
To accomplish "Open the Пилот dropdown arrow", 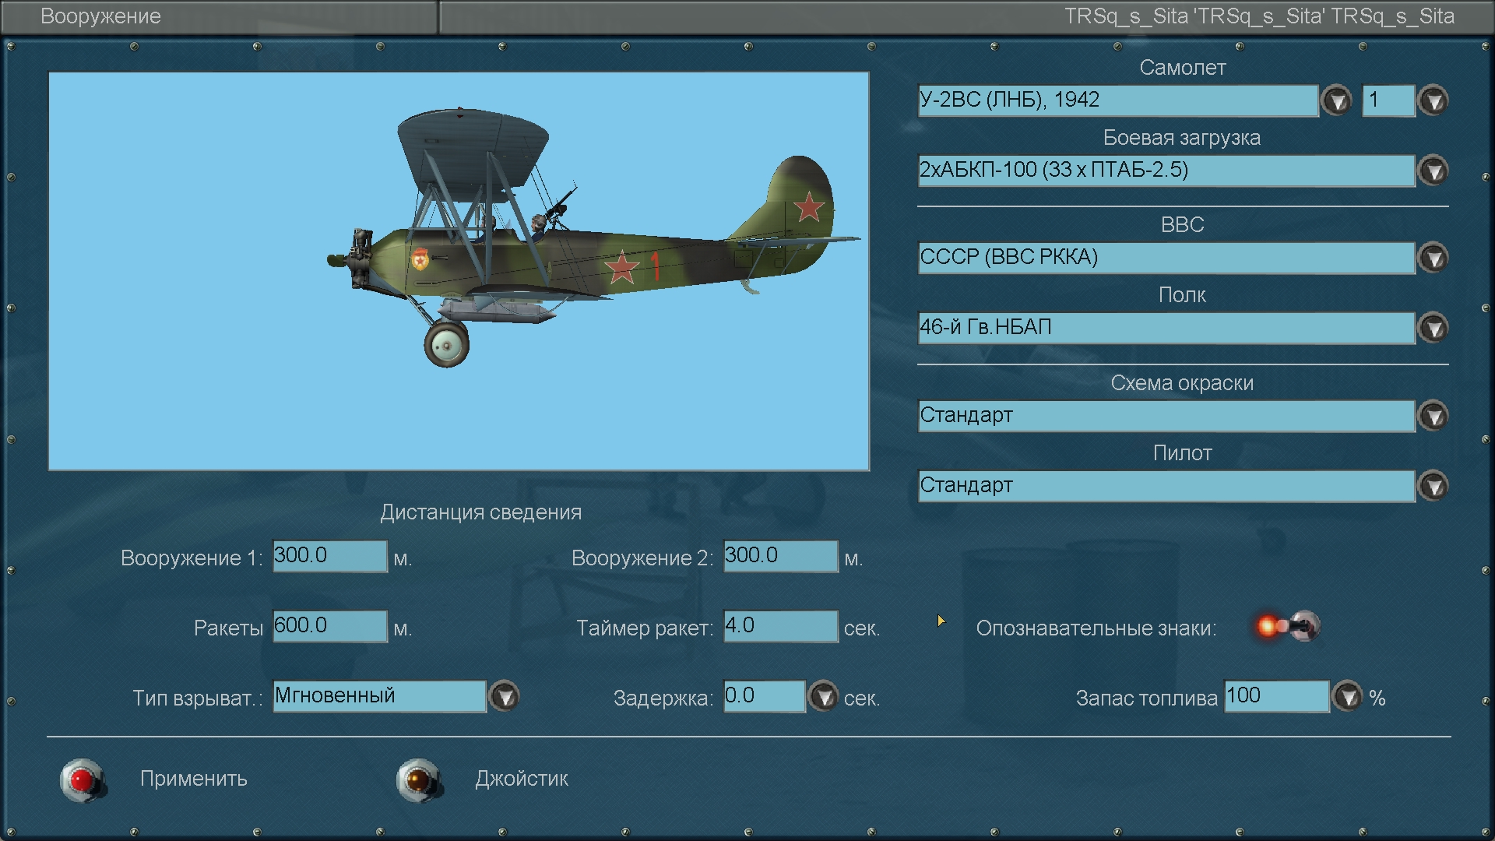I will click(x=1433, y=486).
